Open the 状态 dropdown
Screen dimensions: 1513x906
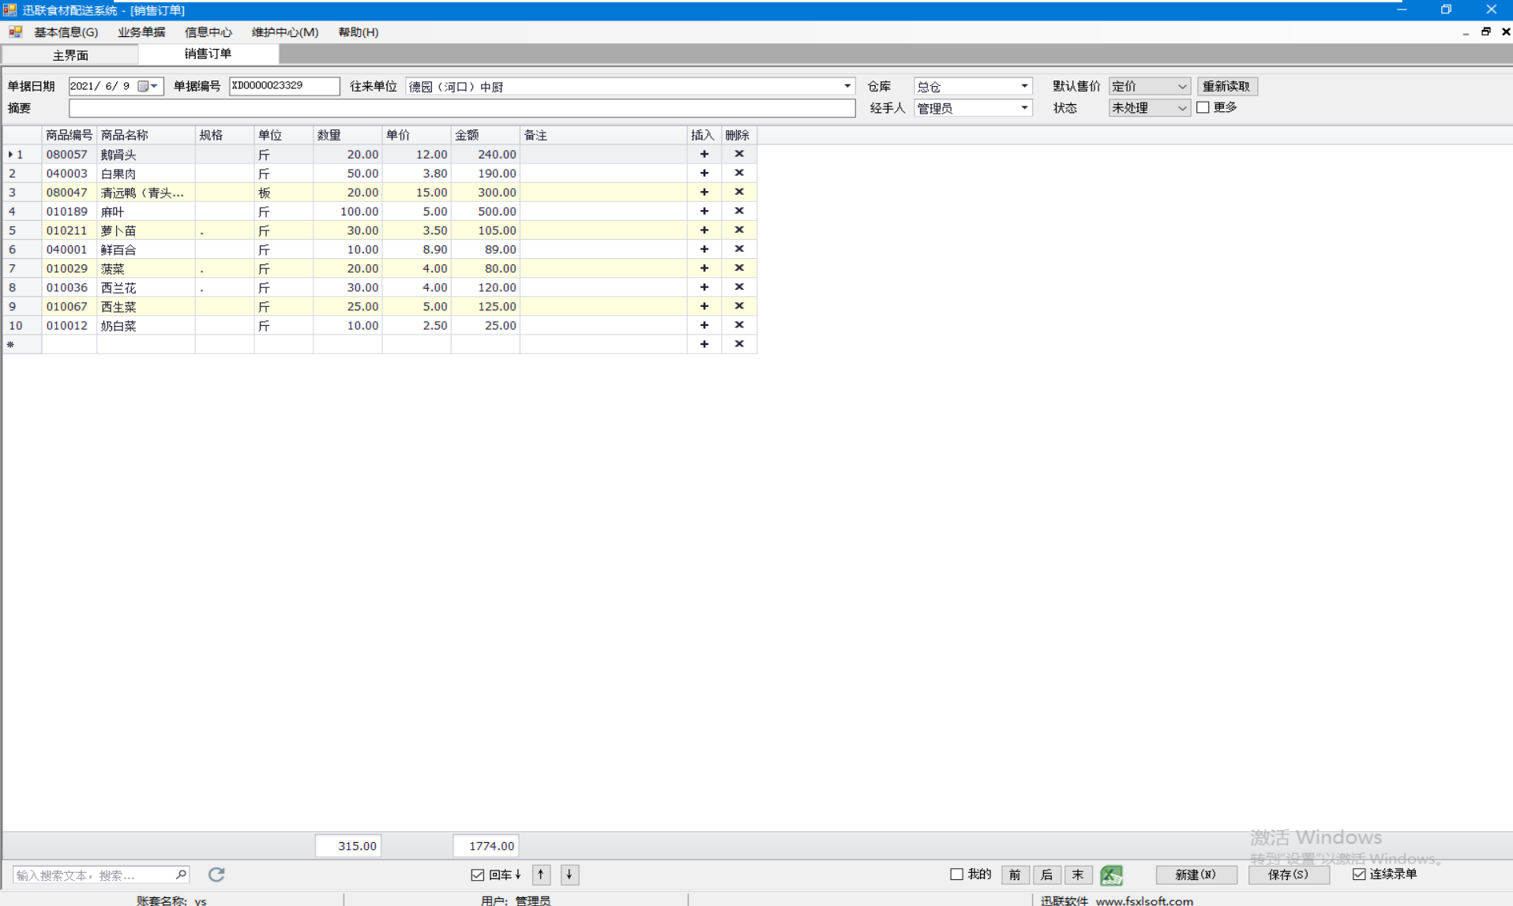tap(1181, 108)
